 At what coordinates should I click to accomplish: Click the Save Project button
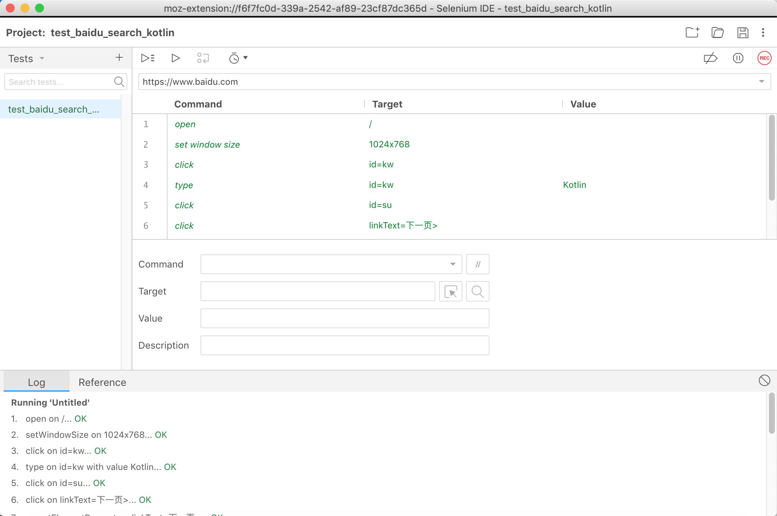(744, 33)
